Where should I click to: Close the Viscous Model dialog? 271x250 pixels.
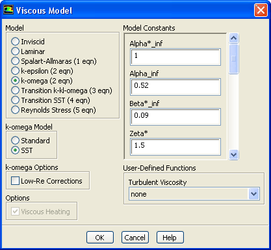coord(261,10)
